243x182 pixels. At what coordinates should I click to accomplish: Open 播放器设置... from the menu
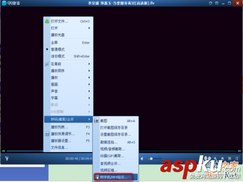pyautogui.click(x=69, y=141)
